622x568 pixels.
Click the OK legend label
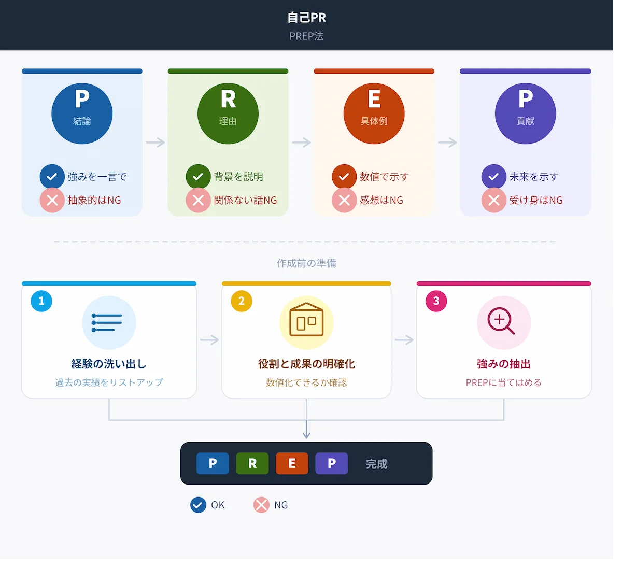(218, 505)
